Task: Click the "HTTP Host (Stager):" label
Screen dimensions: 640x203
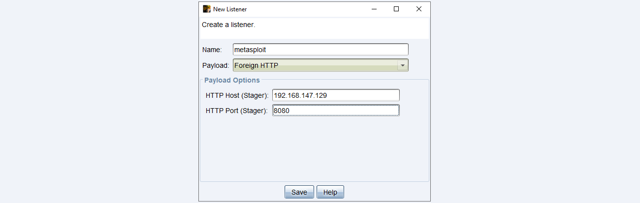Action: [237, 95]
